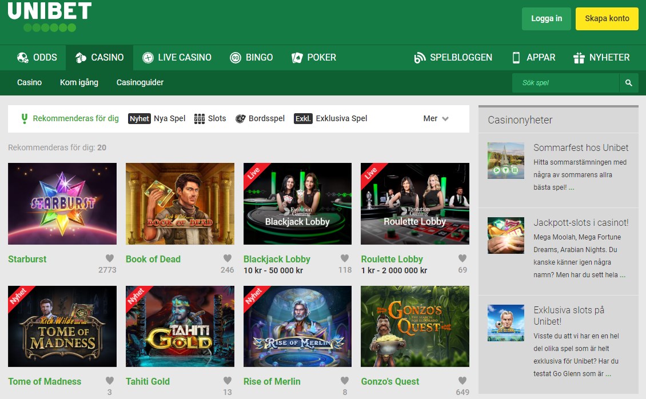Viewport: 646px width, 399px height.
Task: Click the Poker cards icon
Action: 297,58
